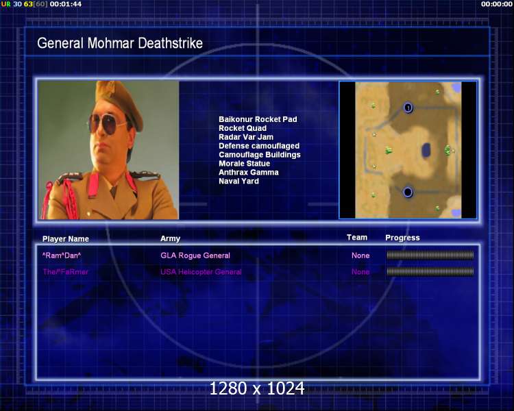Viewport: 514px width, 411px height.
Task: Click 'USA Helicopter General' army entry
Action: (201, 272)
